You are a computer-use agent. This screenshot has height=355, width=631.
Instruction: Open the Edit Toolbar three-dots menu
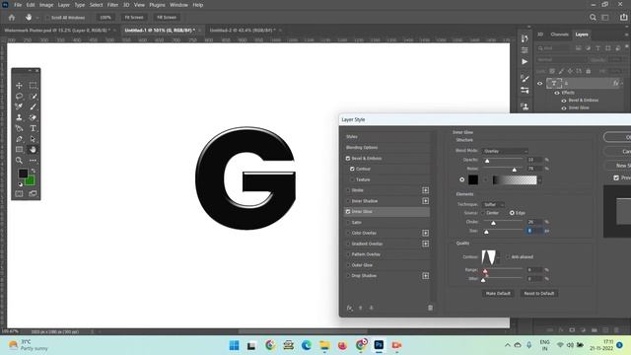(33, 160)
